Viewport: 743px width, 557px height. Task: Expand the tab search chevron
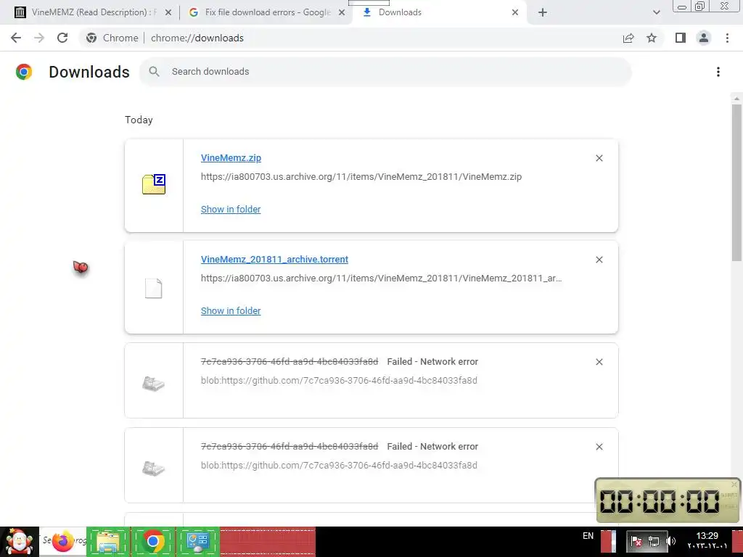click(656, 13)
